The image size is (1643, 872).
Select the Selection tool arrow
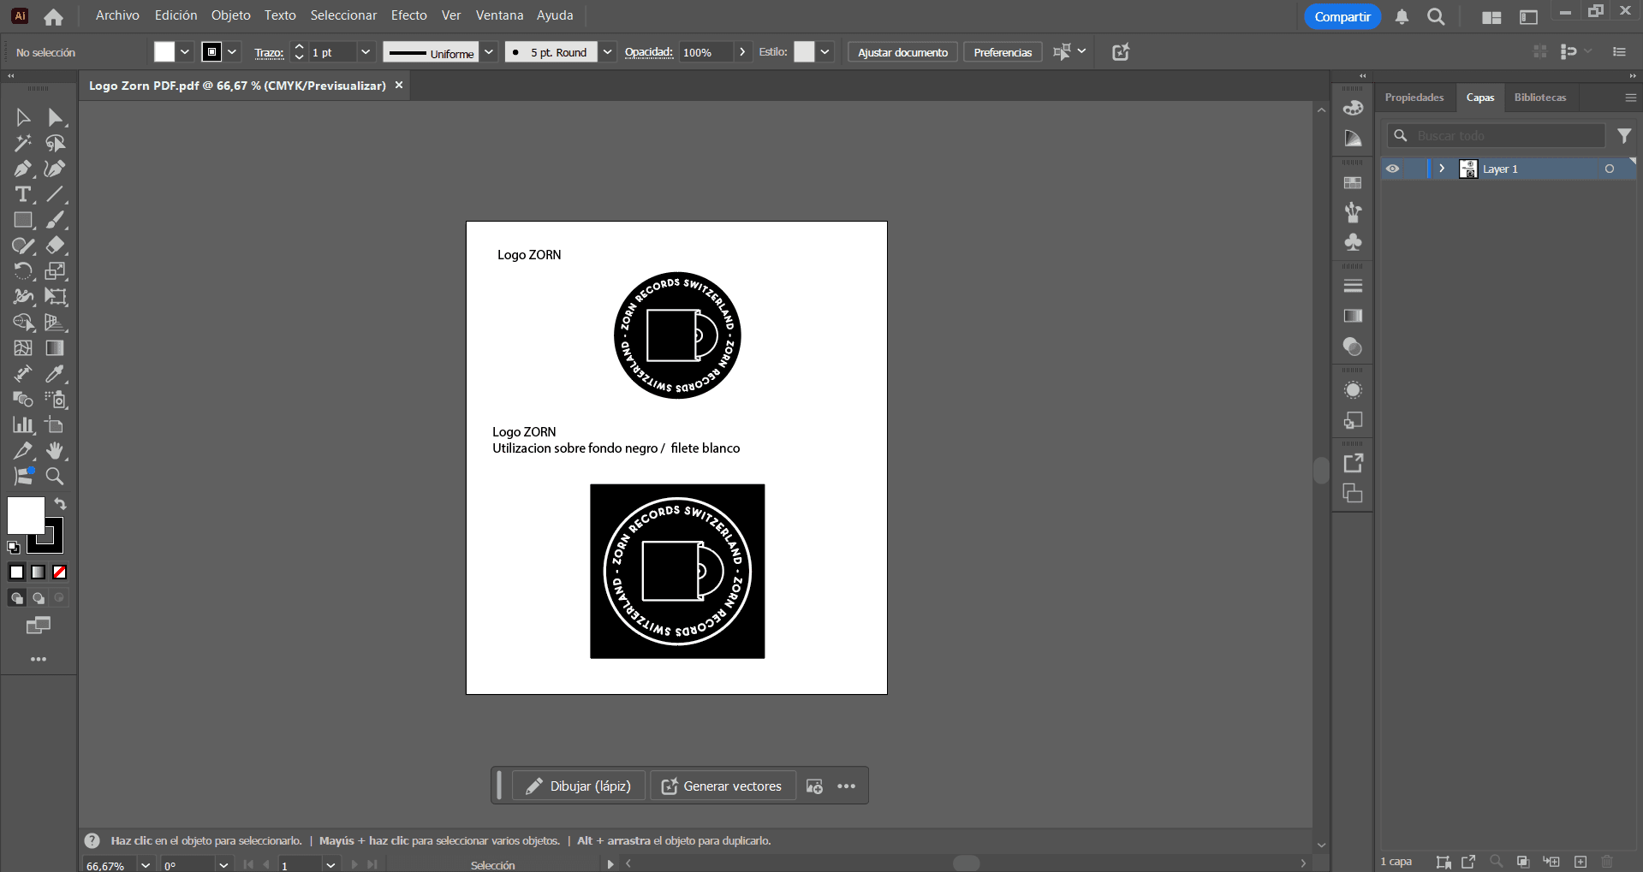[23, 117]
